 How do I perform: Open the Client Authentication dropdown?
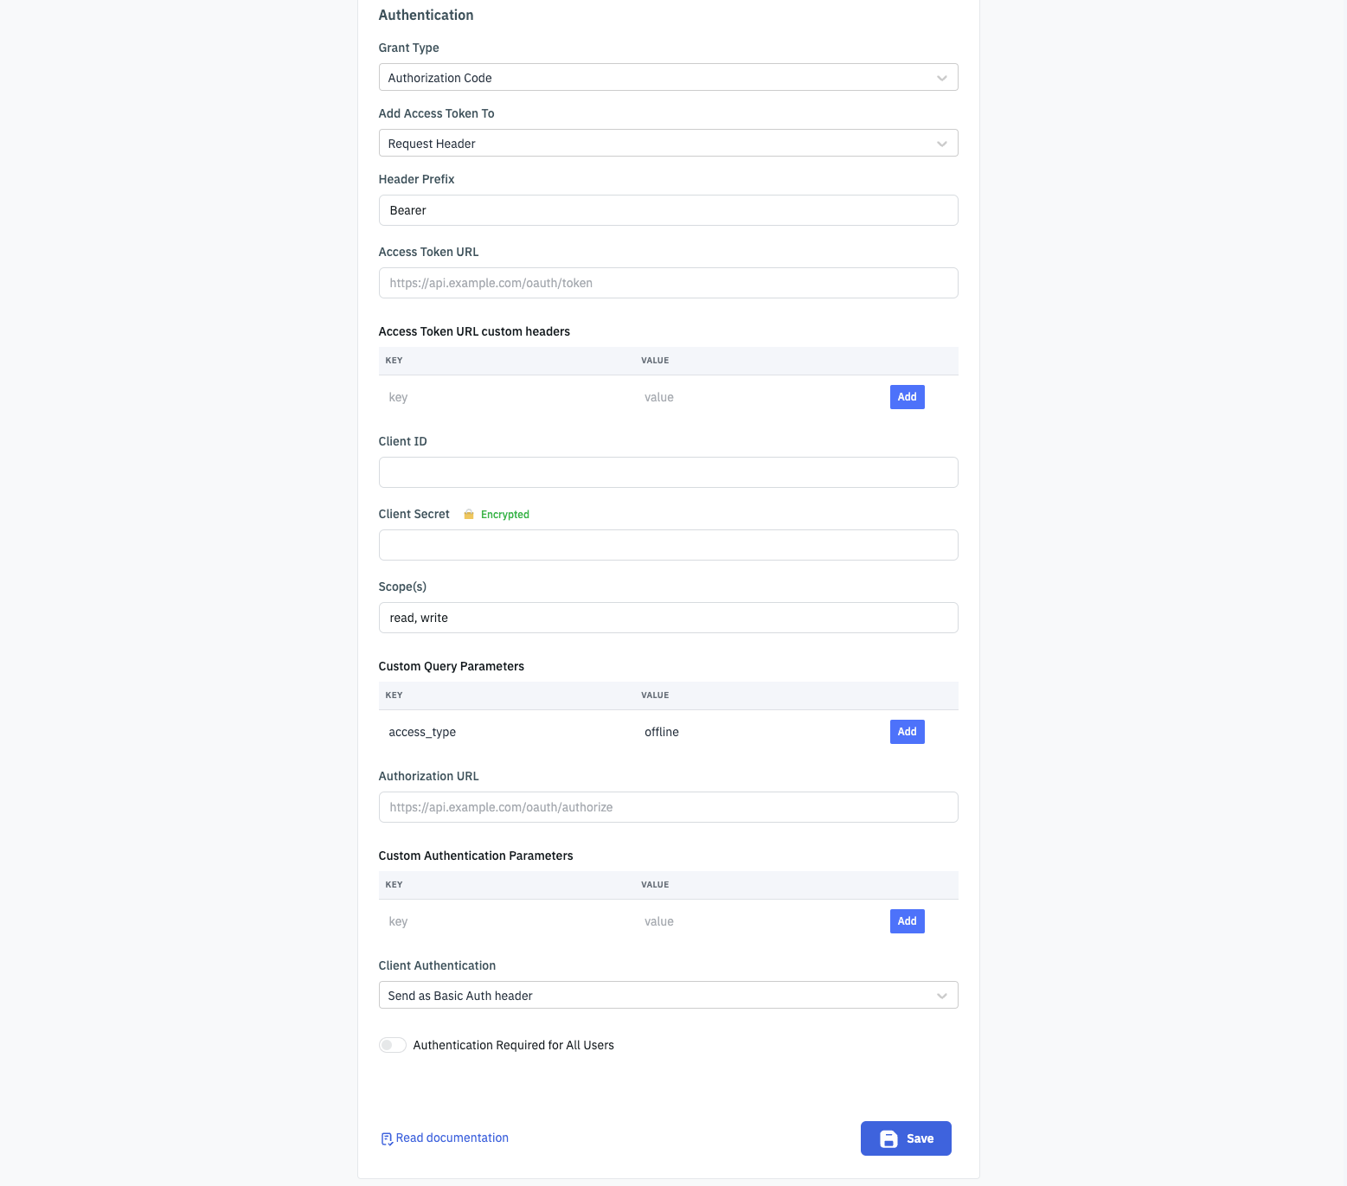point(668,996)
